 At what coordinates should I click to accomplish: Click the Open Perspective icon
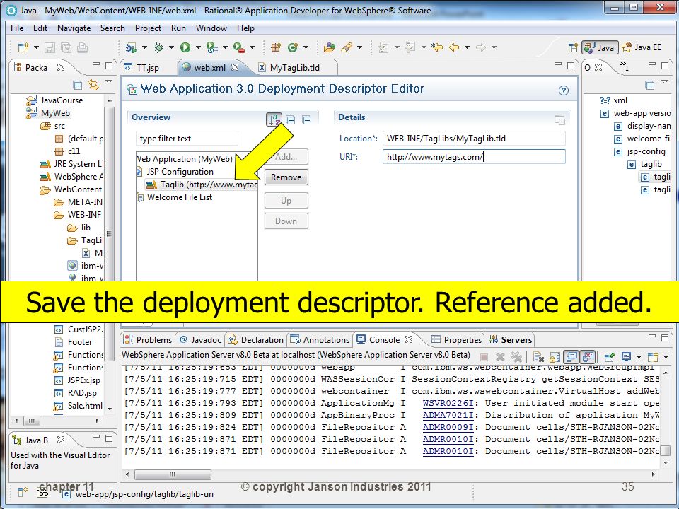point(573,47)
